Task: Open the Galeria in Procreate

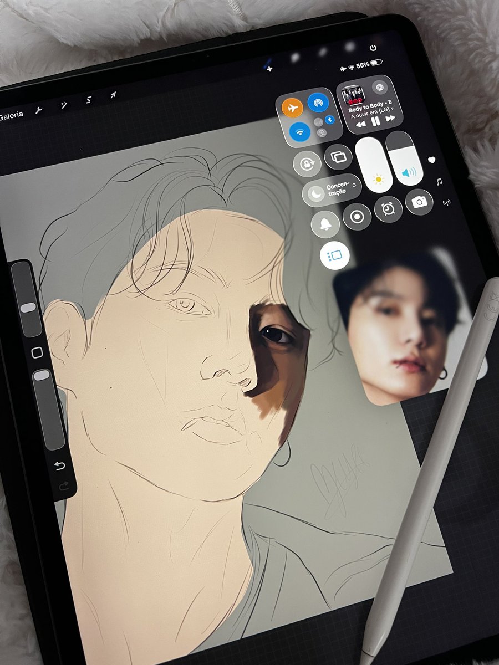Action: (x=11, y=115)
